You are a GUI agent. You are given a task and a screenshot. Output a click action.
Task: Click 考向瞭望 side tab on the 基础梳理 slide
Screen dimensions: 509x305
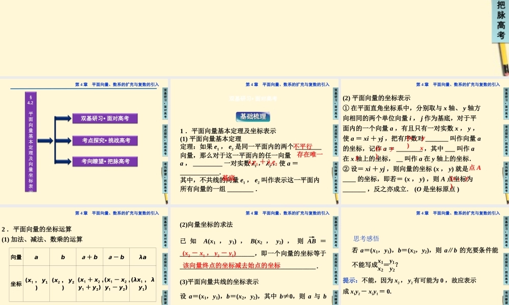(335, 177)
